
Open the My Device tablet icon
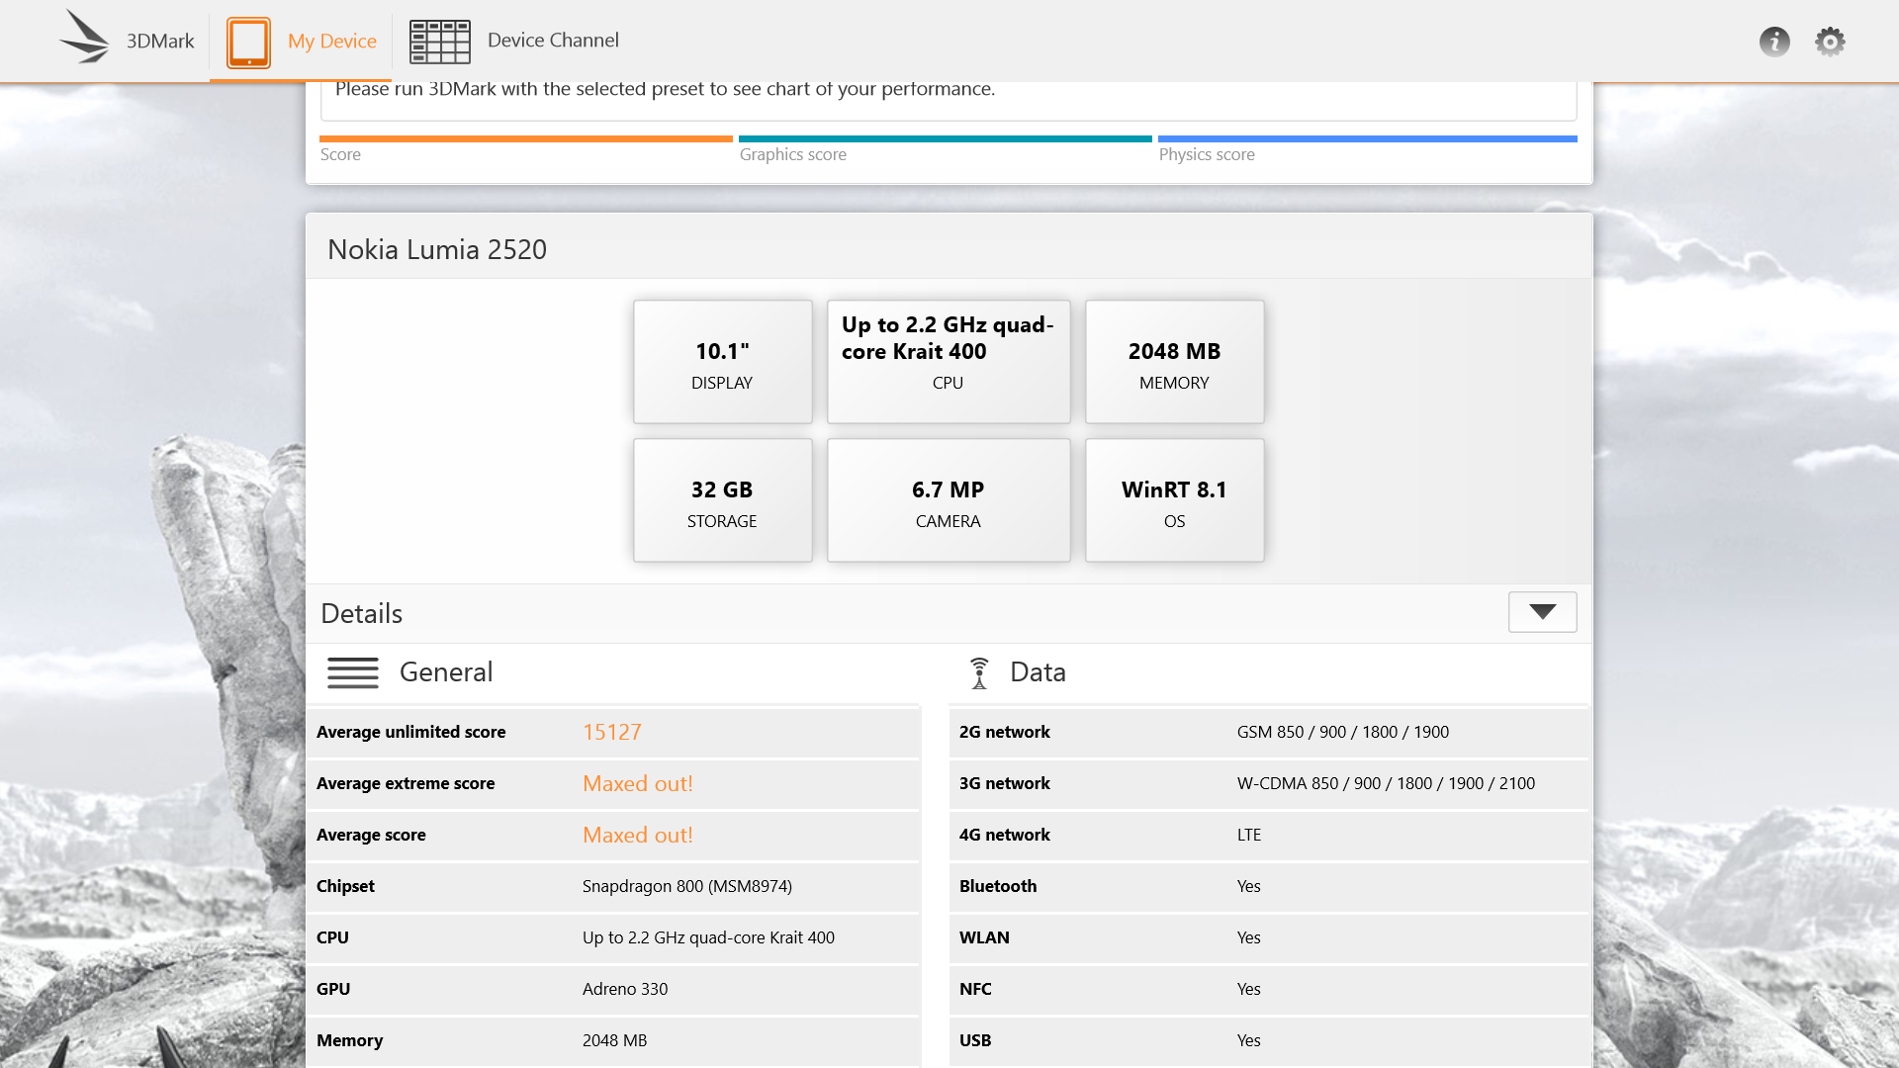click(248, 42)
